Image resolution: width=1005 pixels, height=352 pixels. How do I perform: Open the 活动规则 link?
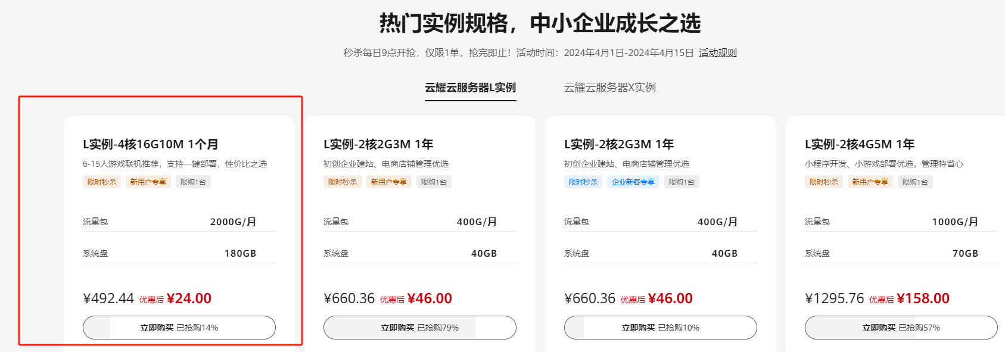(x=717, y=52)
